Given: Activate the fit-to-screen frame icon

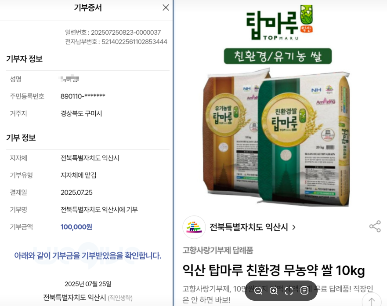Looking at the screenshot, I should pos(289,291).
